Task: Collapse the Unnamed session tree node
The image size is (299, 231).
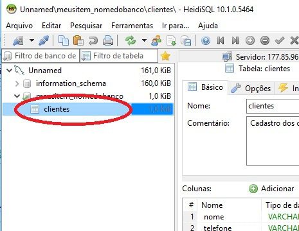Action: click(x=9, y=70)
